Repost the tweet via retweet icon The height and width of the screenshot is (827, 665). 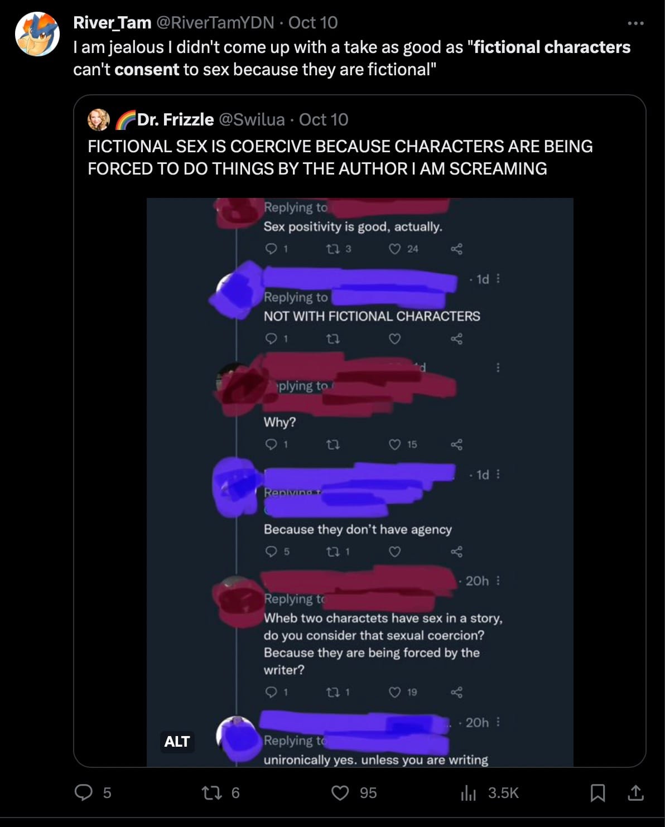click(x=211, y=792)
